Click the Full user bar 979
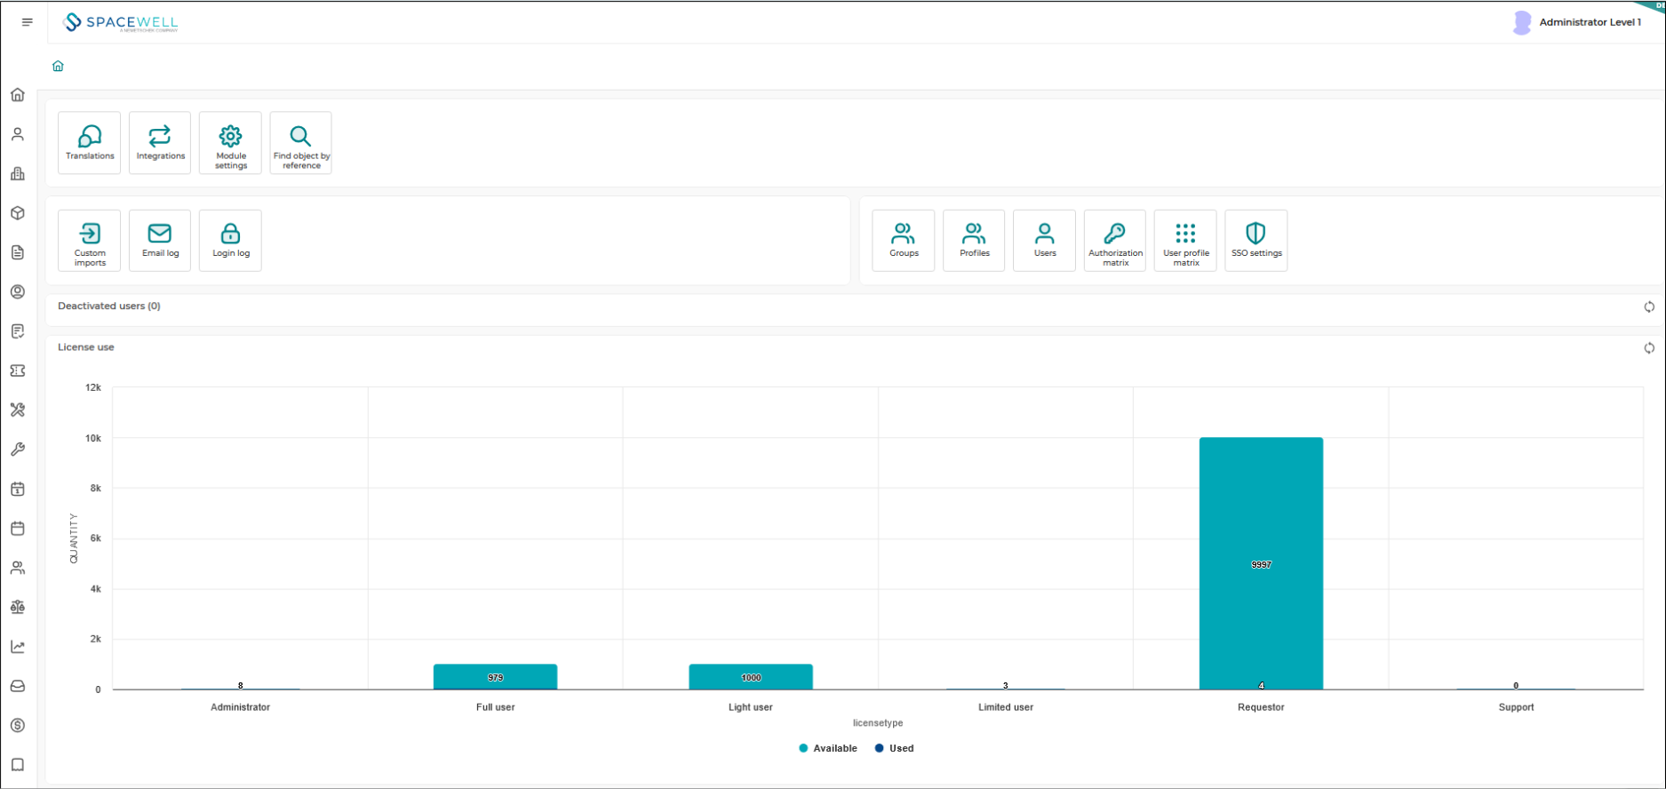1666x789 pixels. click(x=495, y=676)
